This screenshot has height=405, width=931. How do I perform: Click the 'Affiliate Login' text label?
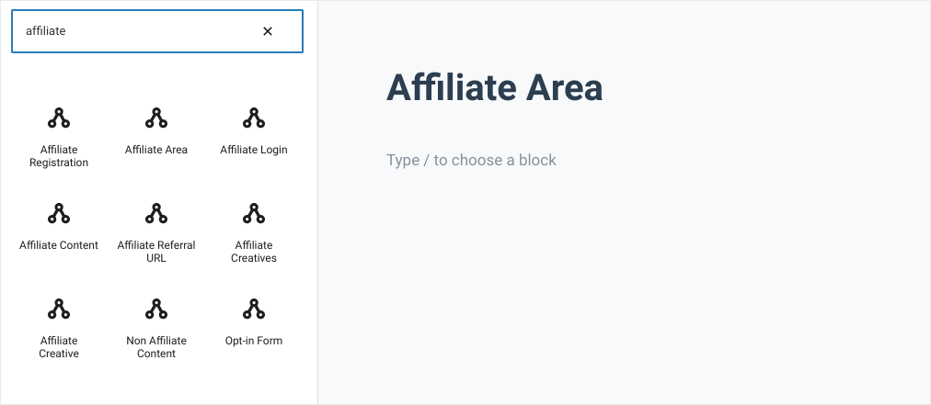[x=254, y=150]
